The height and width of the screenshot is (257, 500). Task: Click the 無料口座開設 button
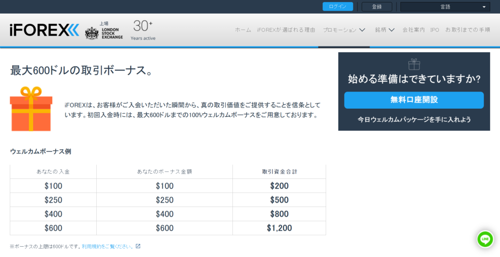(x=414, y=100)
